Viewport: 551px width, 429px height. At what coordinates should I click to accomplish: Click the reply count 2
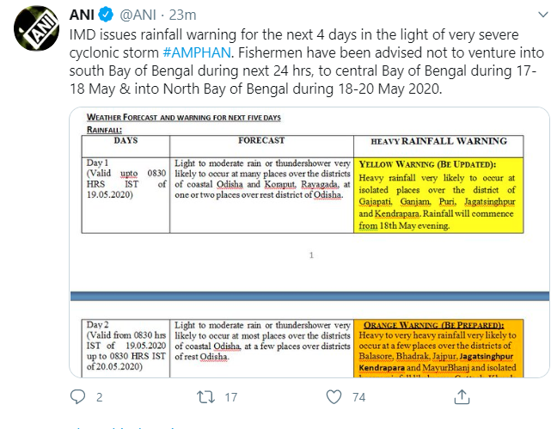99,397
